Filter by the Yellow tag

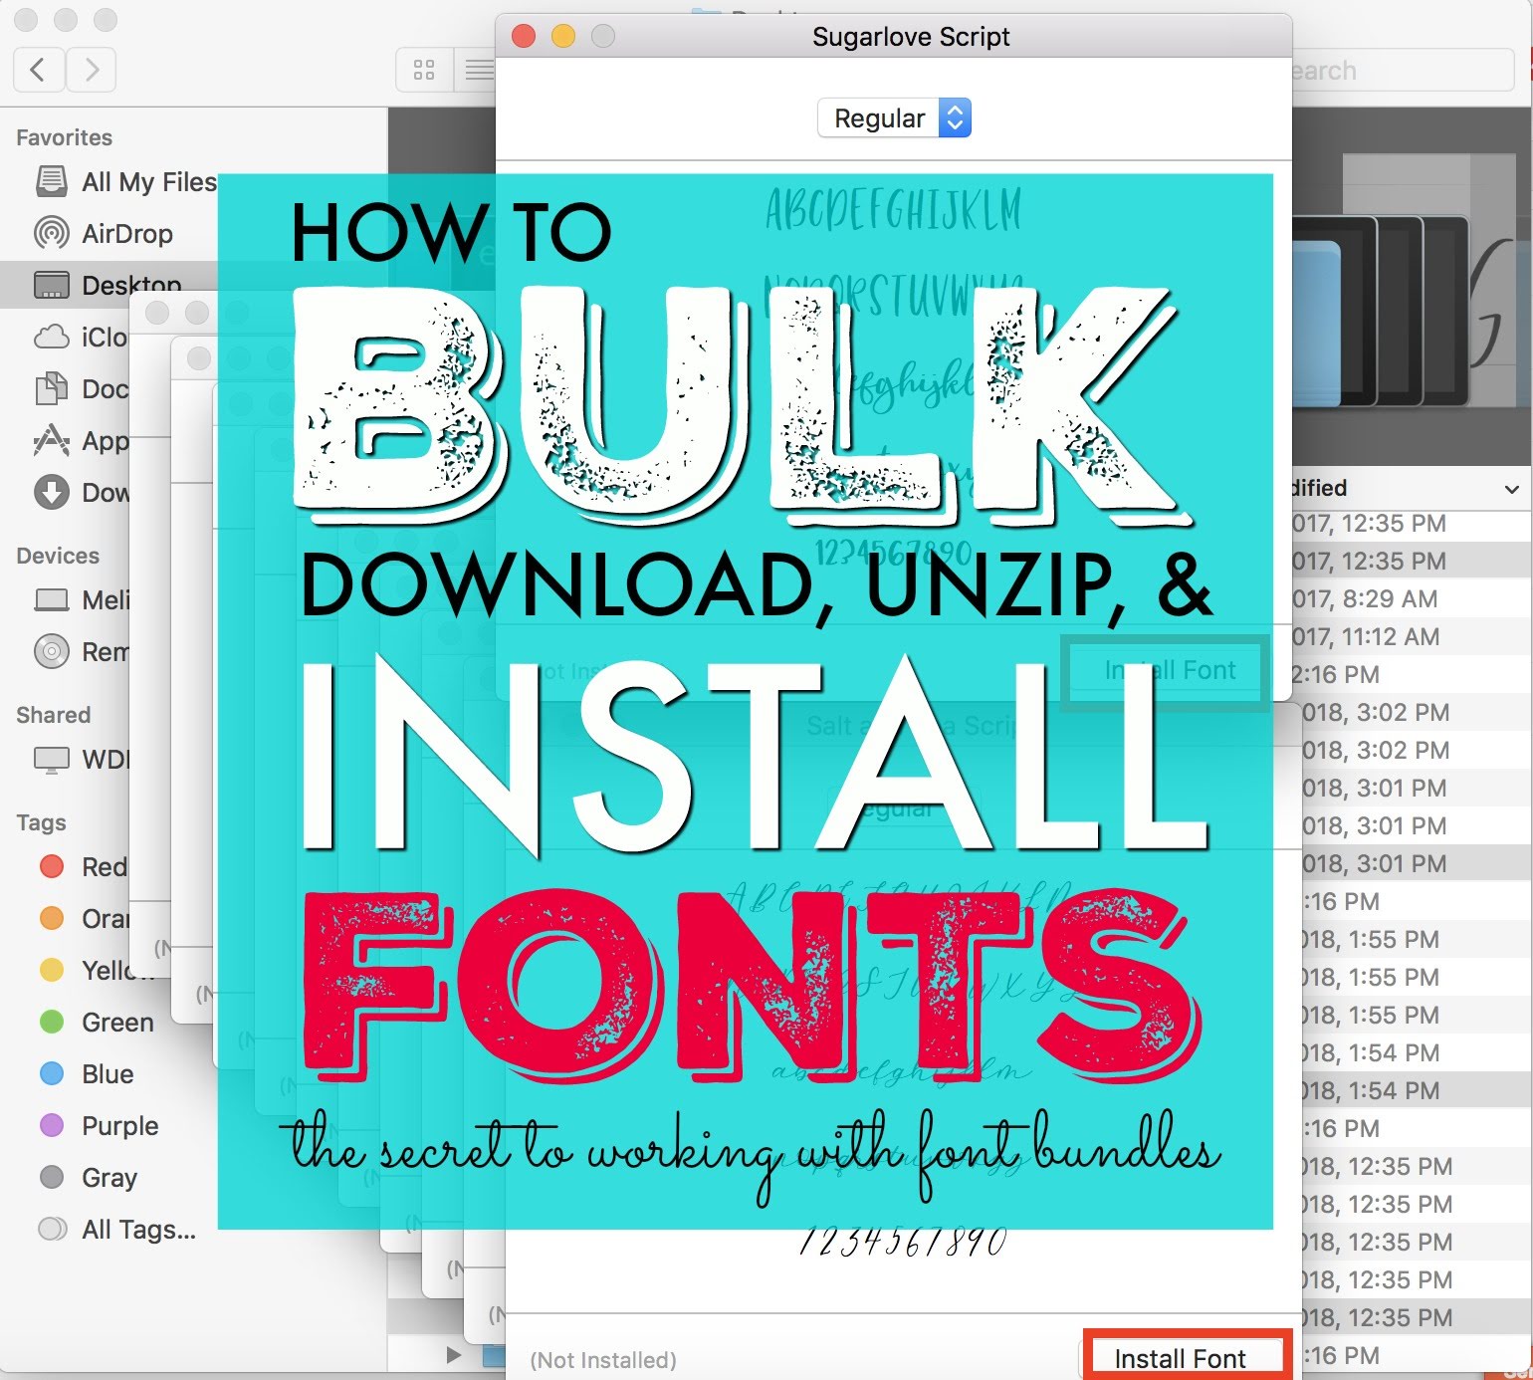coord(95,971)
